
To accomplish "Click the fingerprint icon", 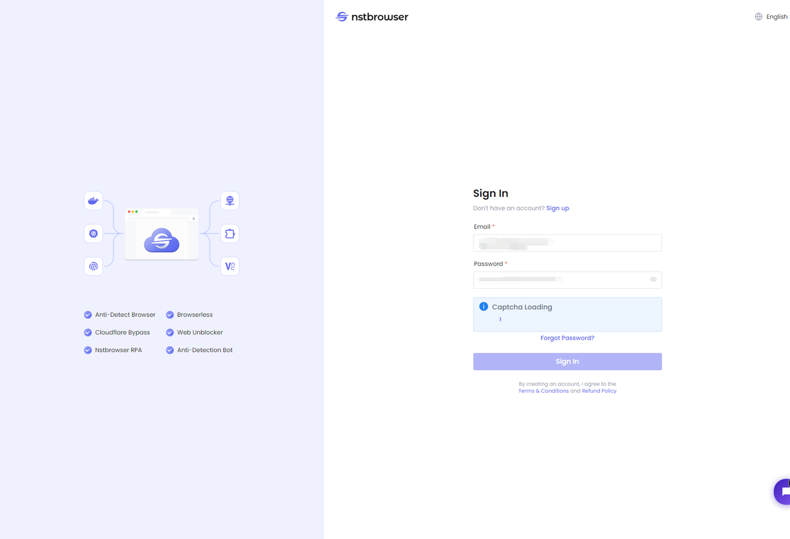I will coord(93,266).
